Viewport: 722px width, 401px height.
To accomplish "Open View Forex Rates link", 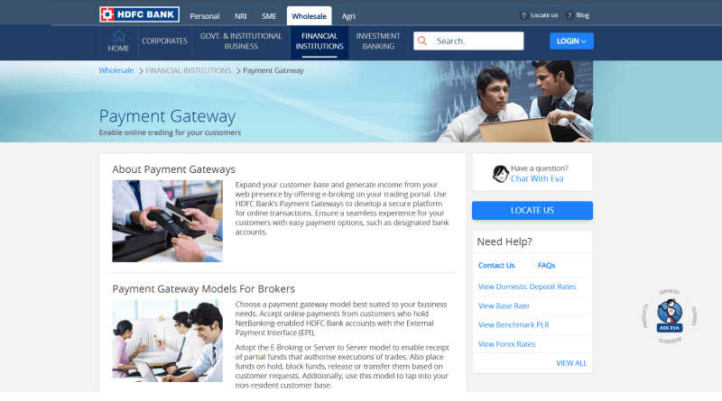I will tap(506, 344).
